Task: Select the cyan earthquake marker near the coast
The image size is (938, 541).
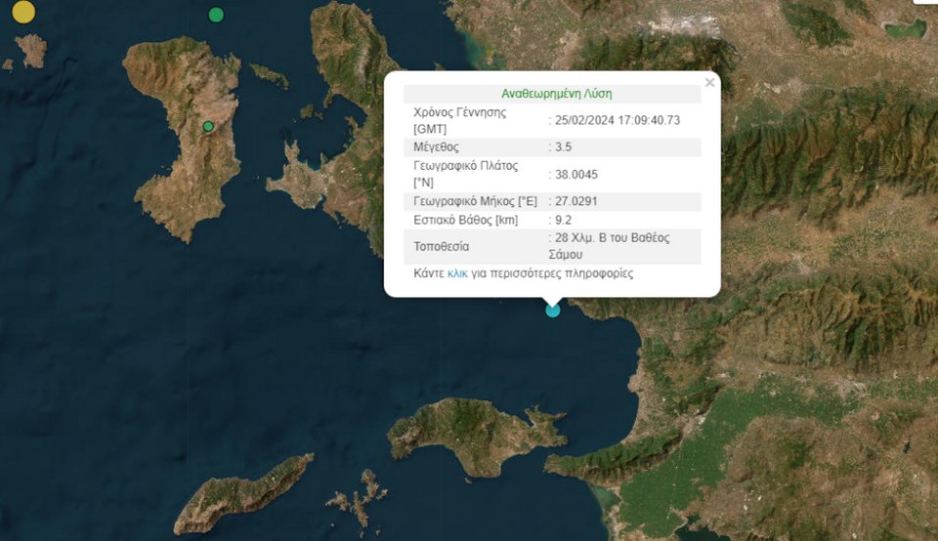Action: pyautogui.click(x=553, y=310)
